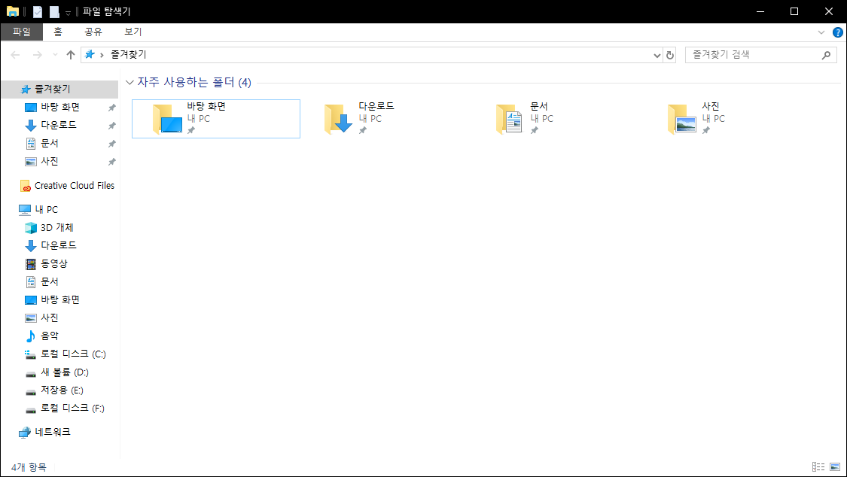Open the Help question mark icon

(x=837, y=32)
